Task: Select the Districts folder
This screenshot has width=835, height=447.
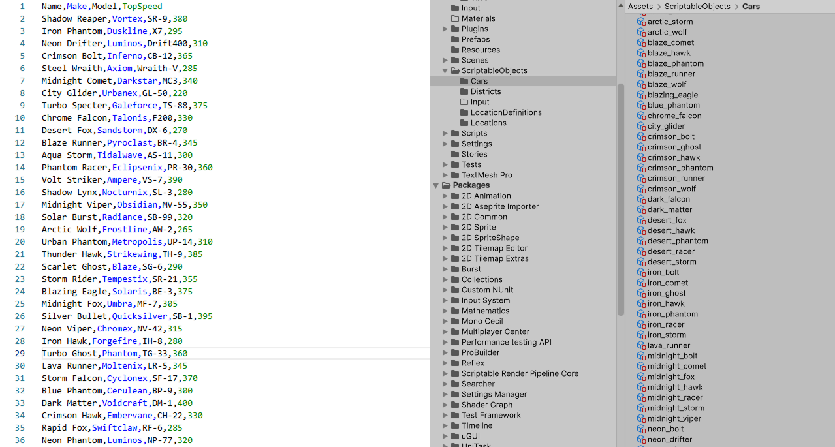Action: click(463, 91)
